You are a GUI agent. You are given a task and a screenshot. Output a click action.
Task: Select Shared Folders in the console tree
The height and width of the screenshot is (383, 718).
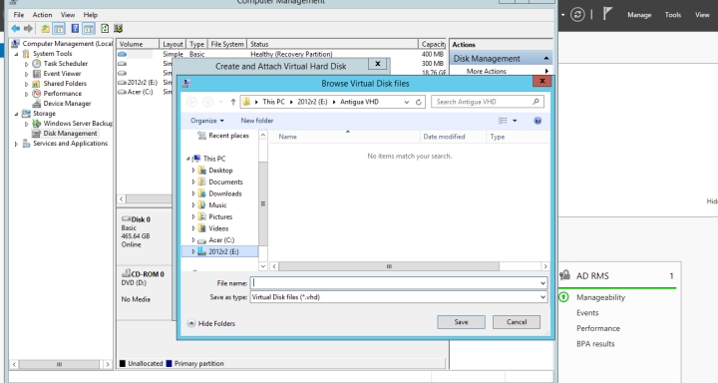(65, 84)
